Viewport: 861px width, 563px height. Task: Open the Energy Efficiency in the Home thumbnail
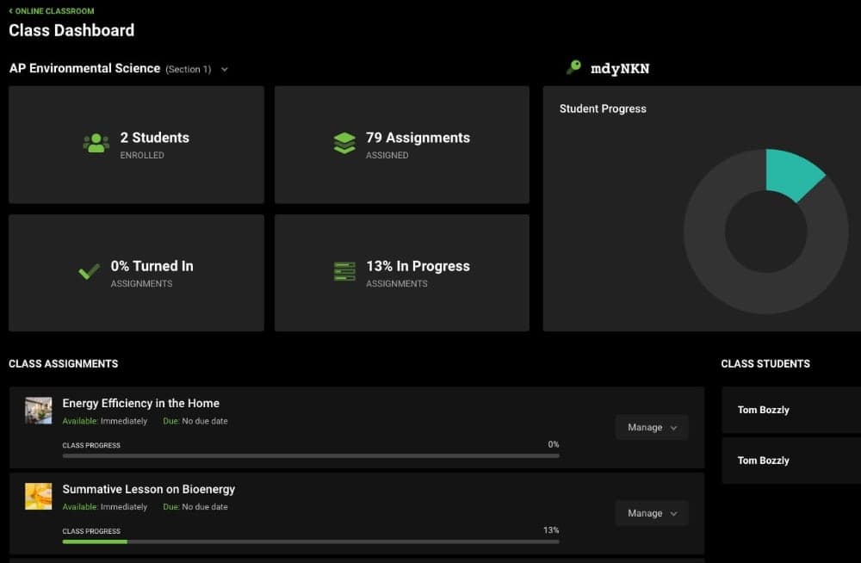[x=39, y=411]
